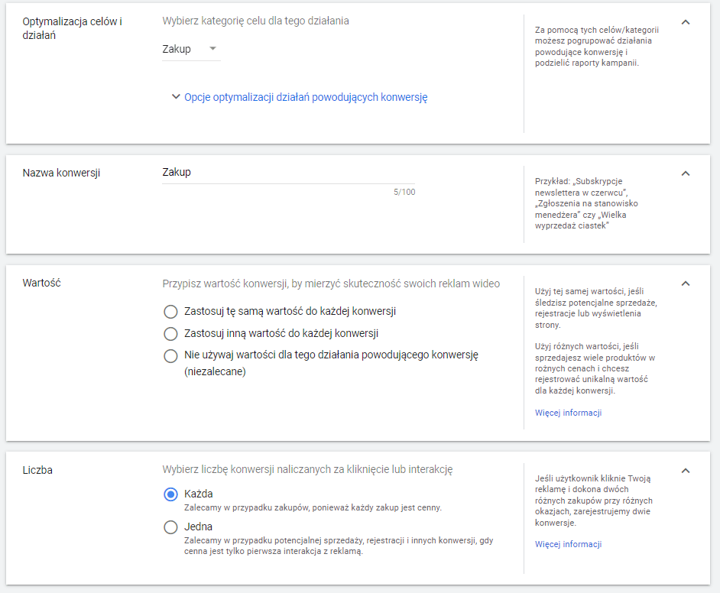Select the Jedna conversion count option
This screenshot has height=593, width=720.
click(x=170, y=527)
